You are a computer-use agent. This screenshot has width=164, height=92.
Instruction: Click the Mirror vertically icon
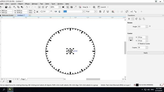click(59, 11)
